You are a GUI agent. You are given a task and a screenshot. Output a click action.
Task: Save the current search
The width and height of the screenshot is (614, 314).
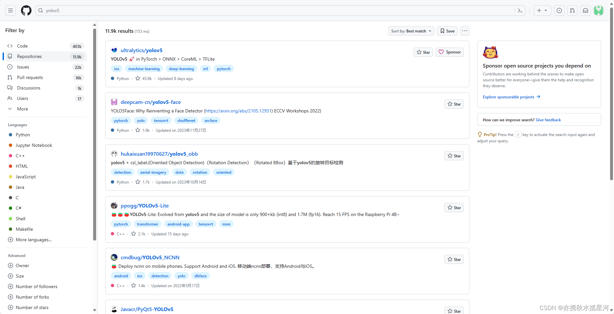[447, 31]
